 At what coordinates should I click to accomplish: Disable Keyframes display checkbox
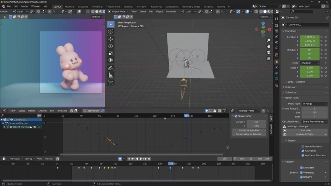[303, 151]
